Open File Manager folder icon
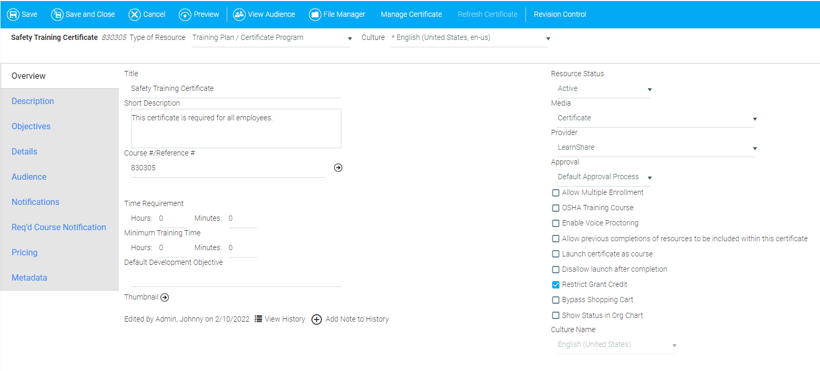This screenshot has width=820, height=371. tap(315, 14)
